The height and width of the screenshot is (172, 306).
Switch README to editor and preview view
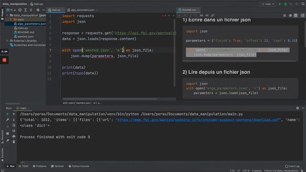[x=290, y=15]
